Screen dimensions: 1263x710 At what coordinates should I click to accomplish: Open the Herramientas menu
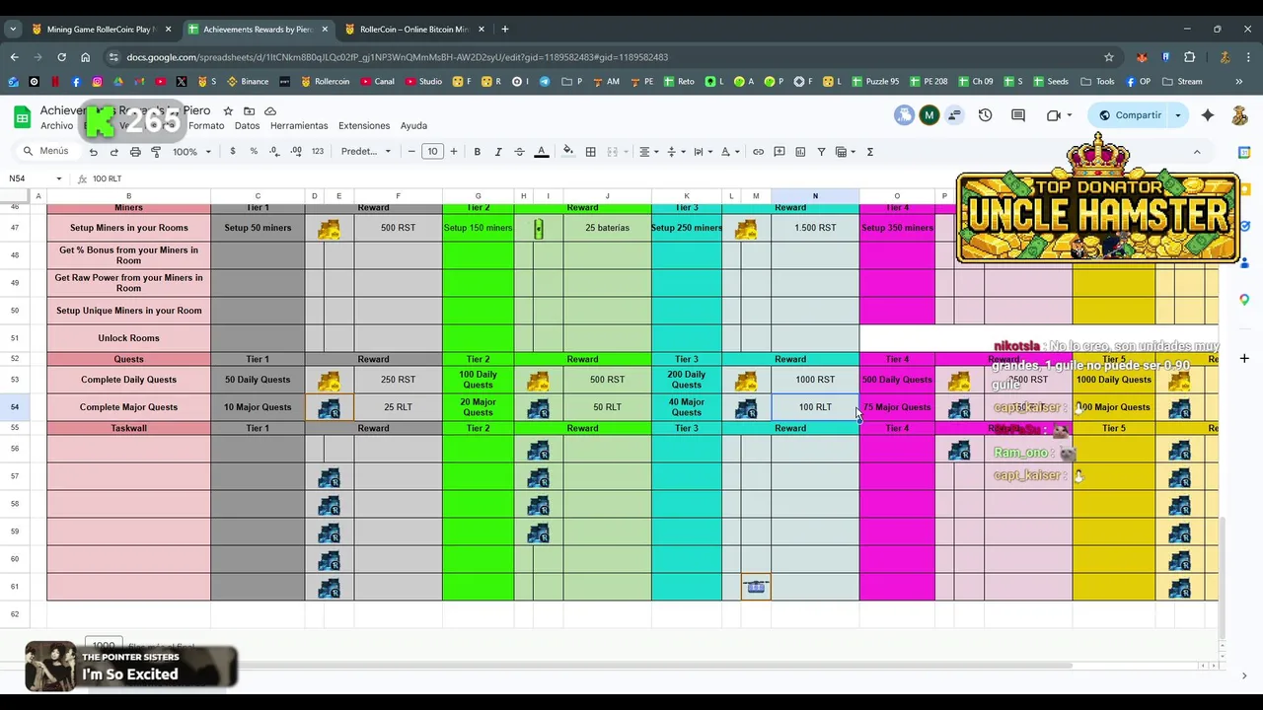[x=299, y=126]
